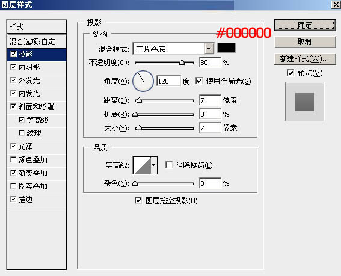This screenshot has height=276, width=341.
Task: Click the 正片叠底 blend mode combo box
Action: click(x=173, y=49)
